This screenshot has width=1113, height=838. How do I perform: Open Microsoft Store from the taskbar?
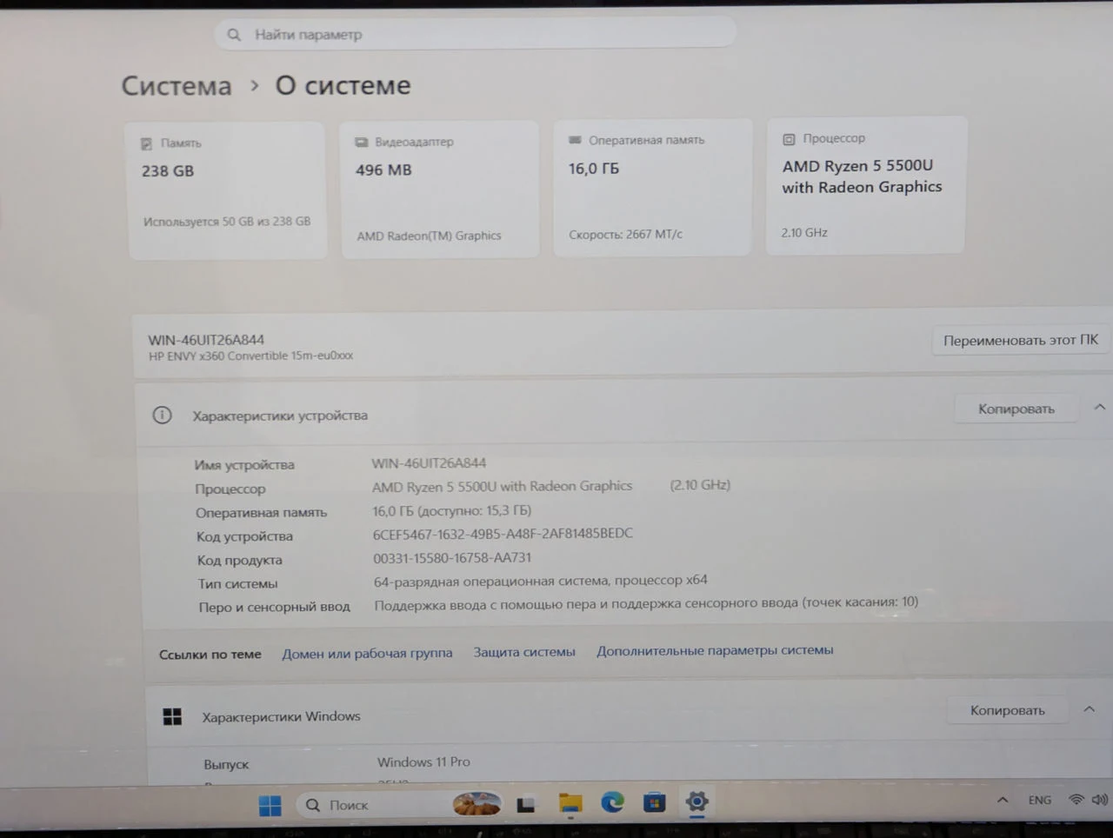coord(655,802)
